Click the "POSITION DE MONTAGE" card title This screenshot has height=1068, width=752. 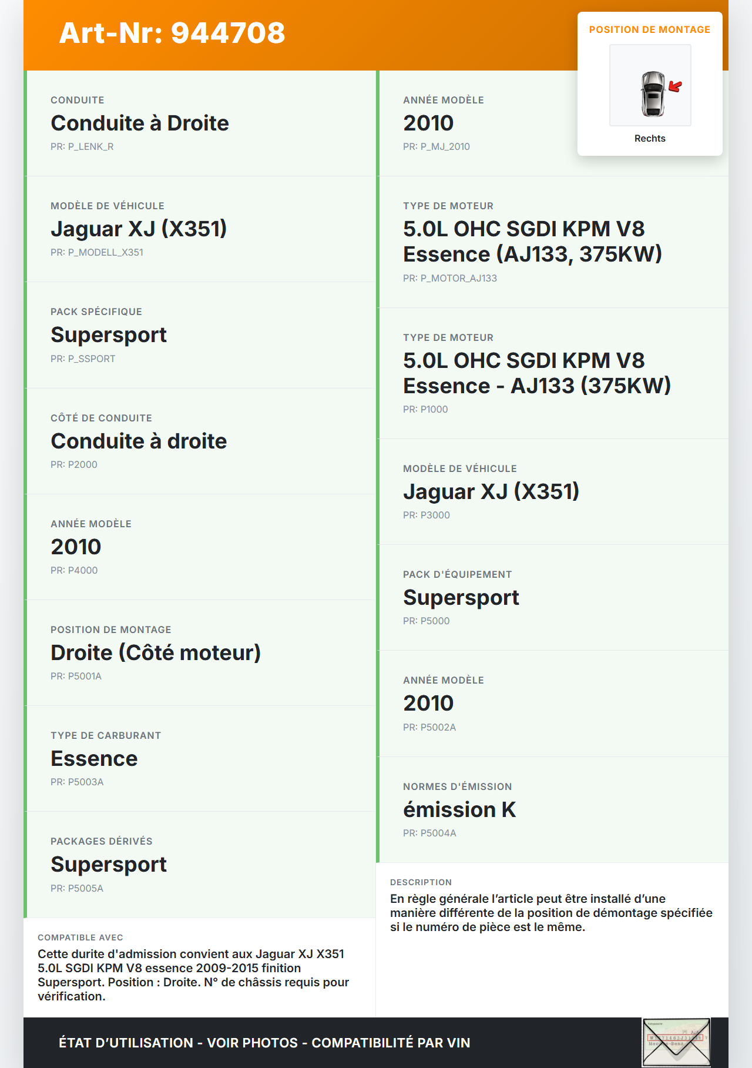650,30
